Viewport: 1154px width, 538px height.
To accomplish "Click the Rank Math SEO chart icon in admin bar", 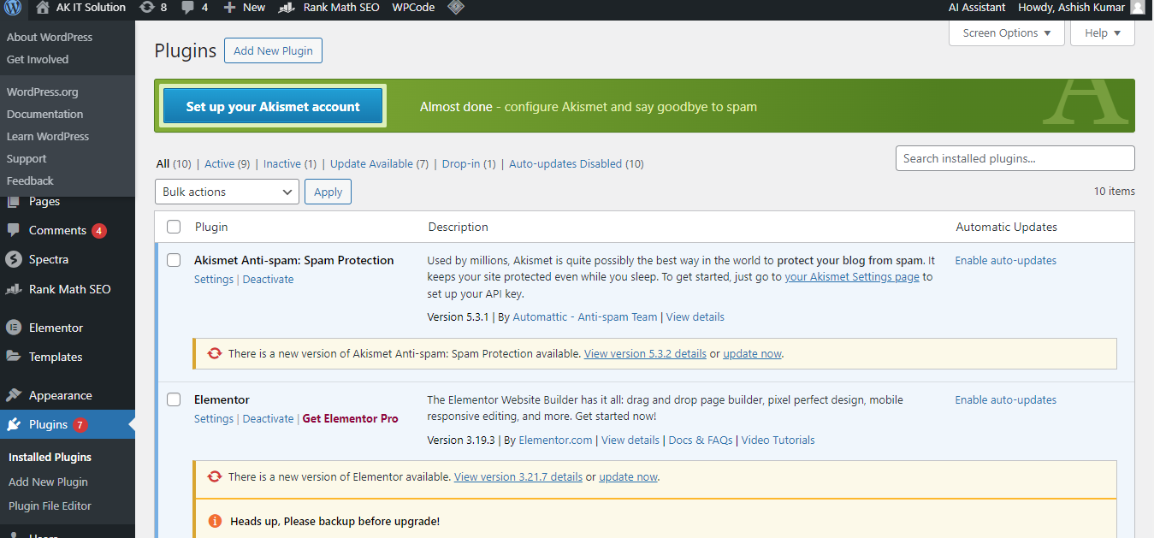I will click(288, 8).
